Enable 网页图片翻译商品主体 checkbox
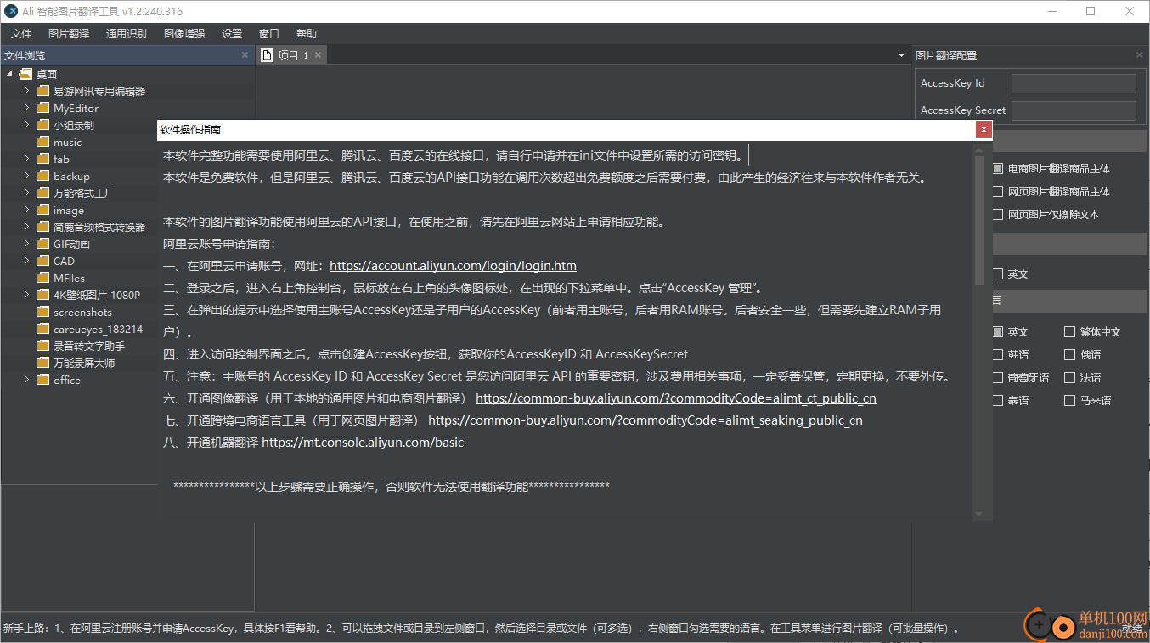The image size is (1150, 643). pyautogui.click(x=998, y=191)
